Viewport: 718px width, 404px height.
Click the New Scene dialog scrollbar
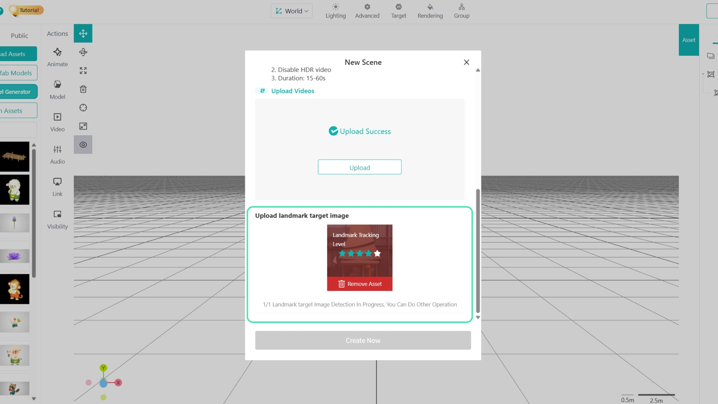pyautogui.click(x=478, y=251)
